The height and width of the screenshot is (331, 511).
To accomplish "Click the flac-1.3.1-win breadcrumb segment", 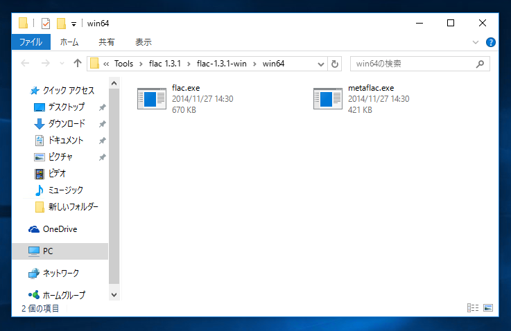I will pyautogui.click(x=222, y=64).
